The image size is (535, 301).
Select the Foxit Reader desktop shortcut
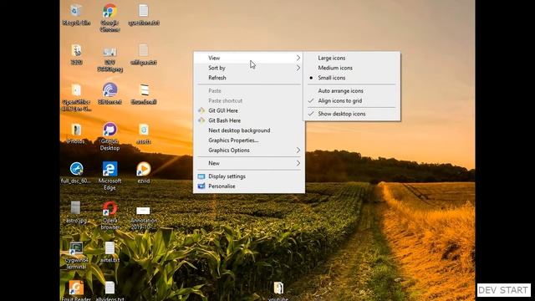point(76,290)
